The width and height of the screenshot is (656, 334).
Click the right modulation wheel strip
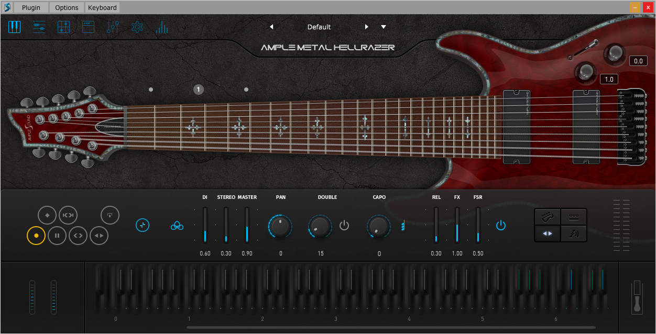pyautogui.click(x=53, y=297)
